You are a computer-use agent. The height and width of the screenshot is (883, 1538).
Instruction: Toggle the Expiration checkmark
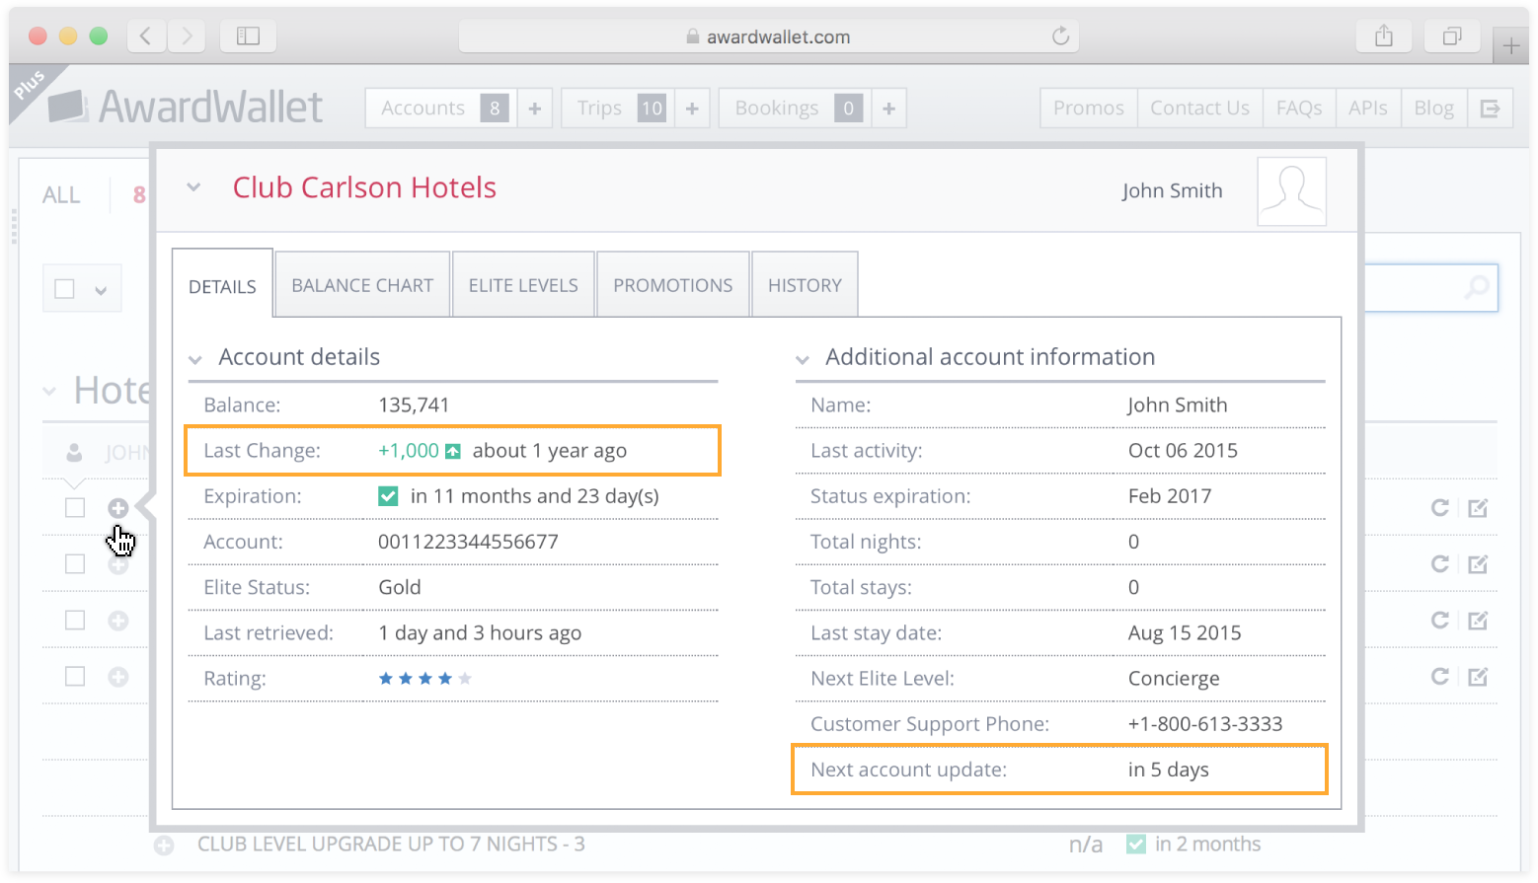pyautogui.click(x=388, y=496)
